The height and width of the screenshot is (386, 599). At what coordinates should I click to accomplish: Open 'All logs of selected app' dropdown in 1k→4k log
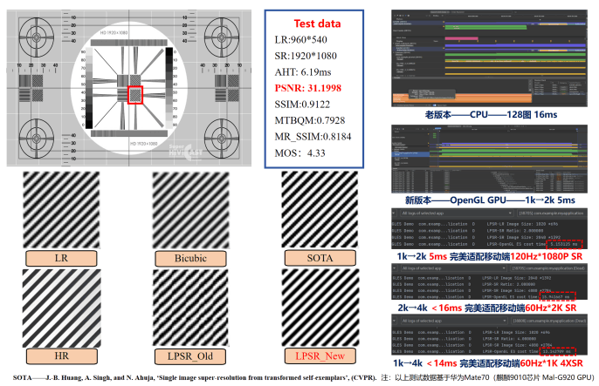[454, 321]
